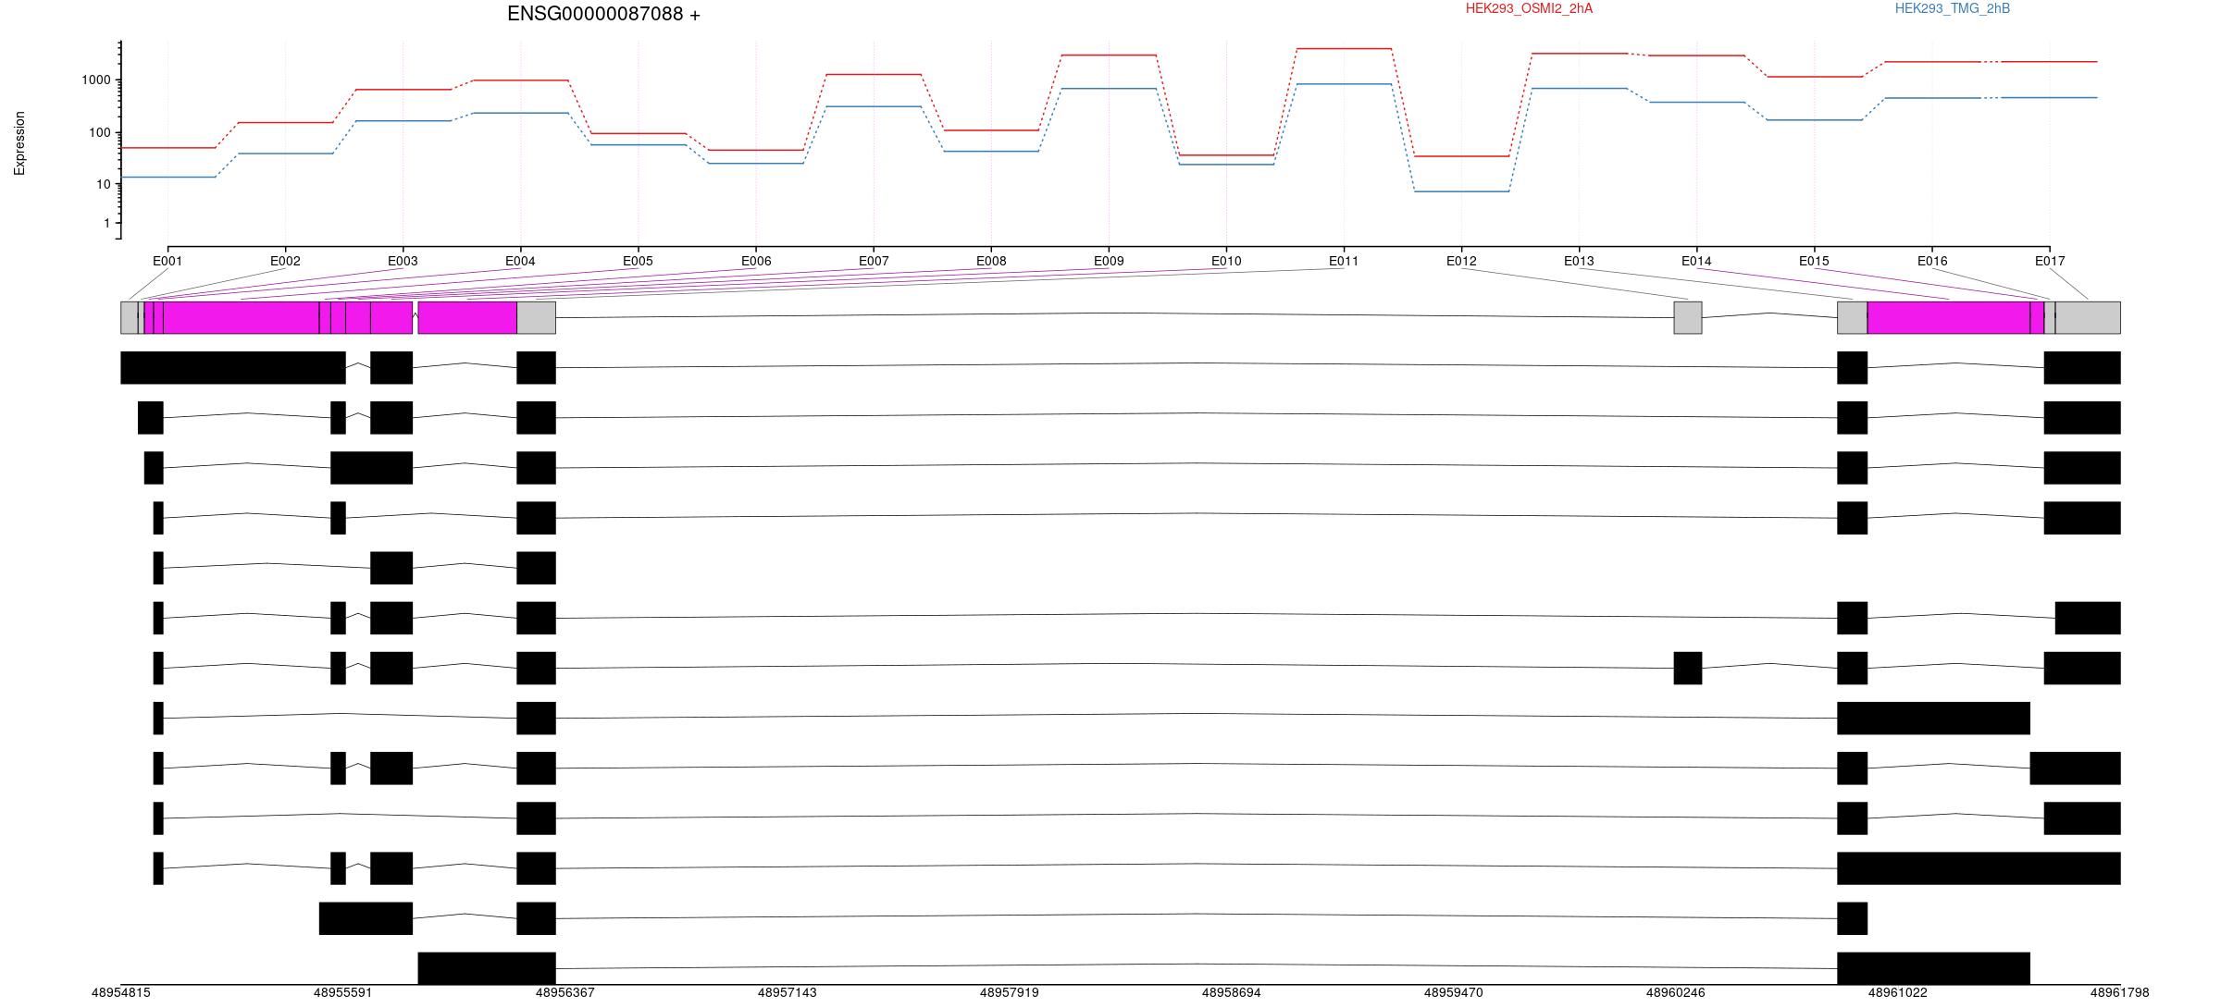Click the rightmost gray exon box of gene model
Screen dimensions: 2221x1008
[x=2088, y=317]
